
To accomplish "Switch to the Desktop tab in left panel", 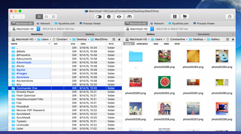I will (90, 34).
